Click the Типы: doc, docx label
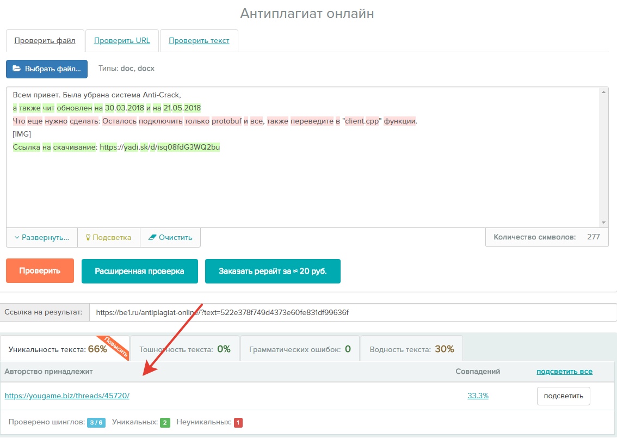Screen dimensions: 617x438 point(126,69)
